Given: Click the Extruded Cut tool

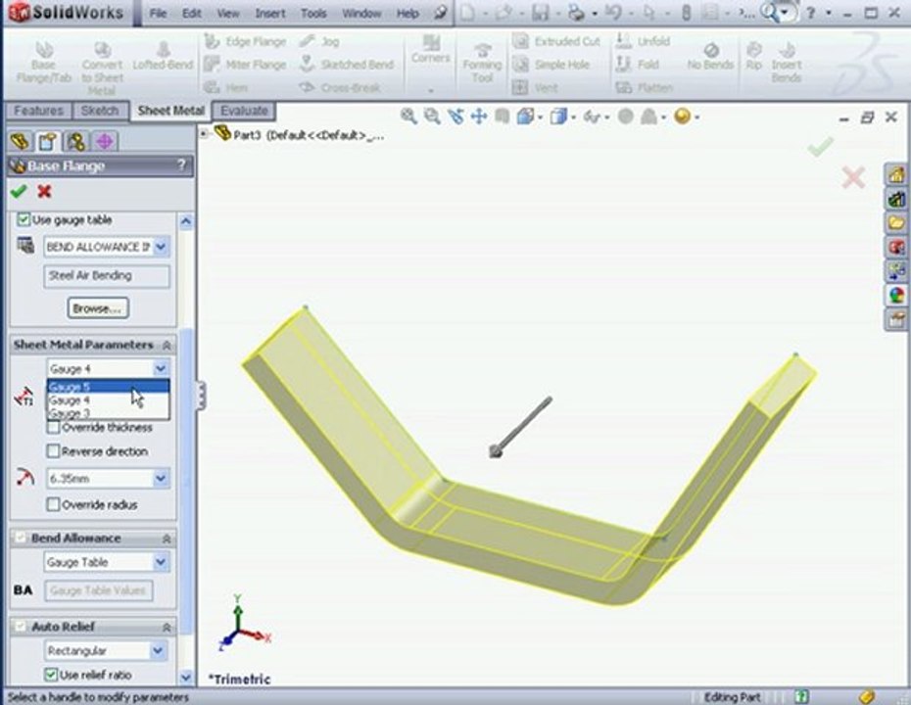Looking at the screenshot, I should tap(556, 41).
